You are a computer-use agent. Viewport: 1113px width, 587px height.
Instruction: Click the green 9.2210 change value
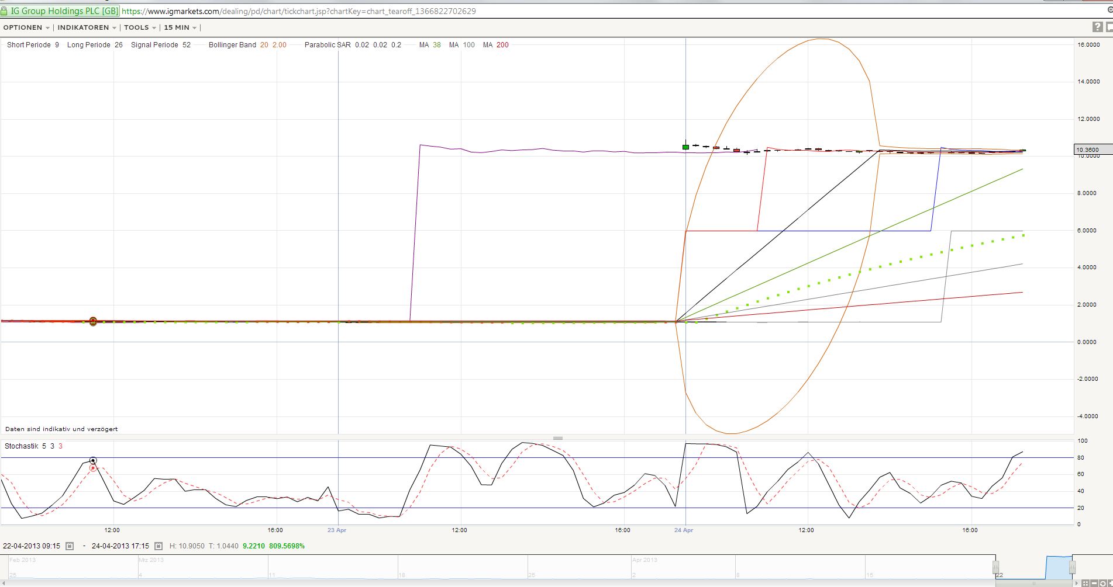coord(254,546)
